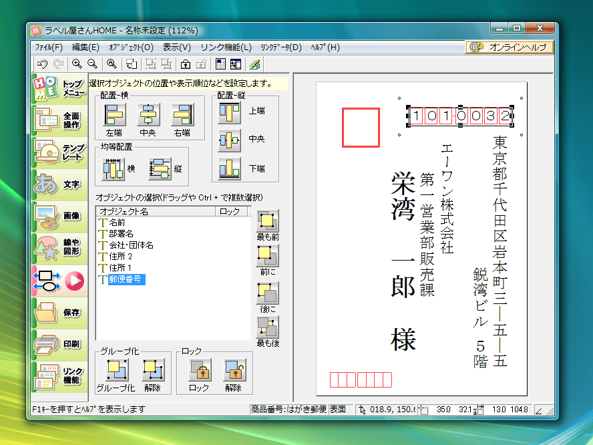Bring object to very front (最も前)
This screenshot has height=445, width=593.
[x=267, y=220]
